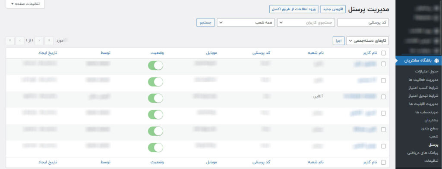Screen dimensions: 442x169
Task: Toggle the وضعیت switch in the آنلاین branch row
Action: pos(155,98)
